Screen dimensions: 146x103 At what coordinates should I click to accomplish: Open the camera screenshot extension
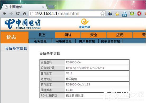pyautogui.click(x=110, y=14)
